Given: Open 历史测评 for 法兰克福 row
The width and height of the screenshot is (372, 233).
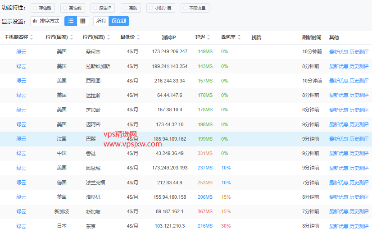Looking at the screenshot, I should (359, 183).
